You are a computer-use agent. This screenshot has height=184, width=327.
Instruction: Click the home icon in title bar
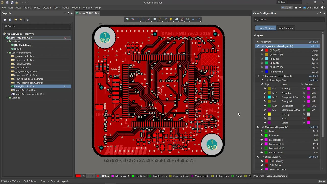(x=296, y=8)
